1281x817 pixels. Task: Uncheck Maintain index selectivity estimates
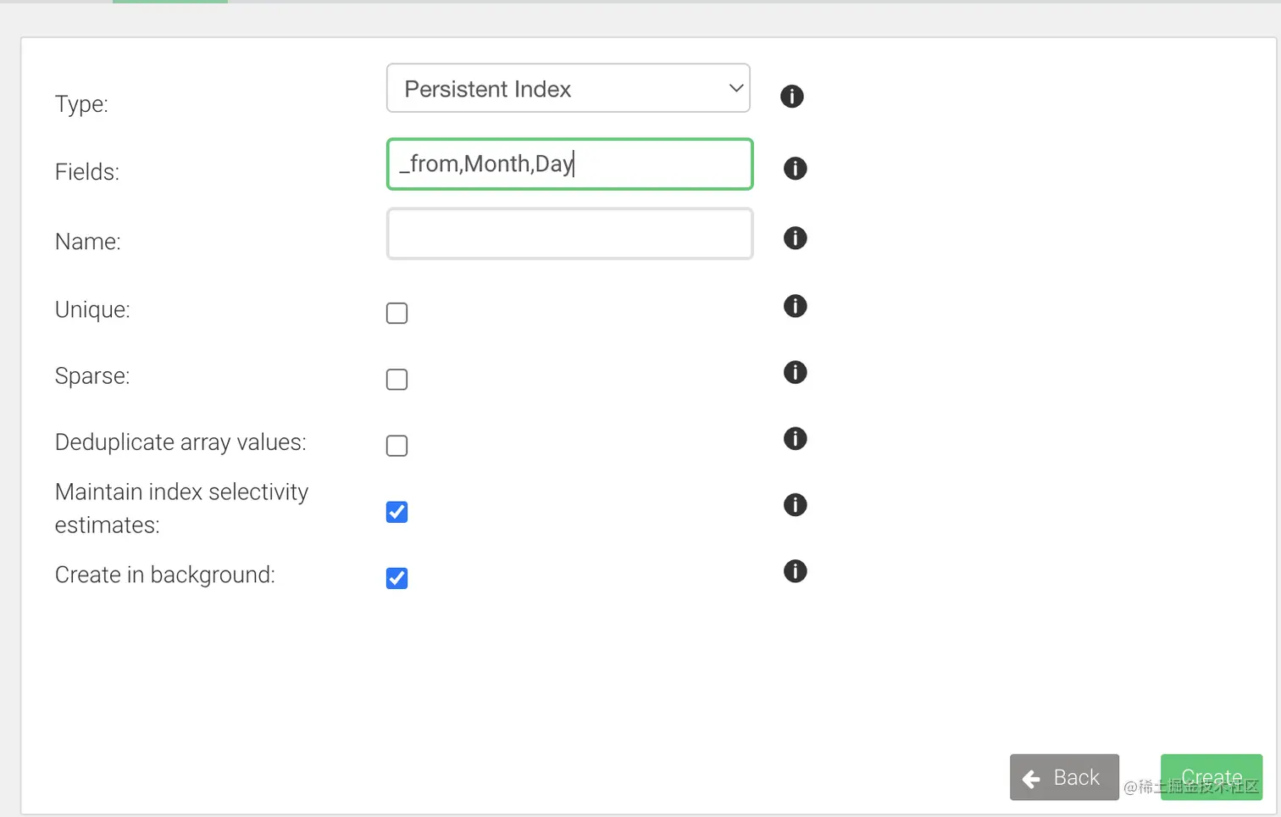[x=396, y=512]
